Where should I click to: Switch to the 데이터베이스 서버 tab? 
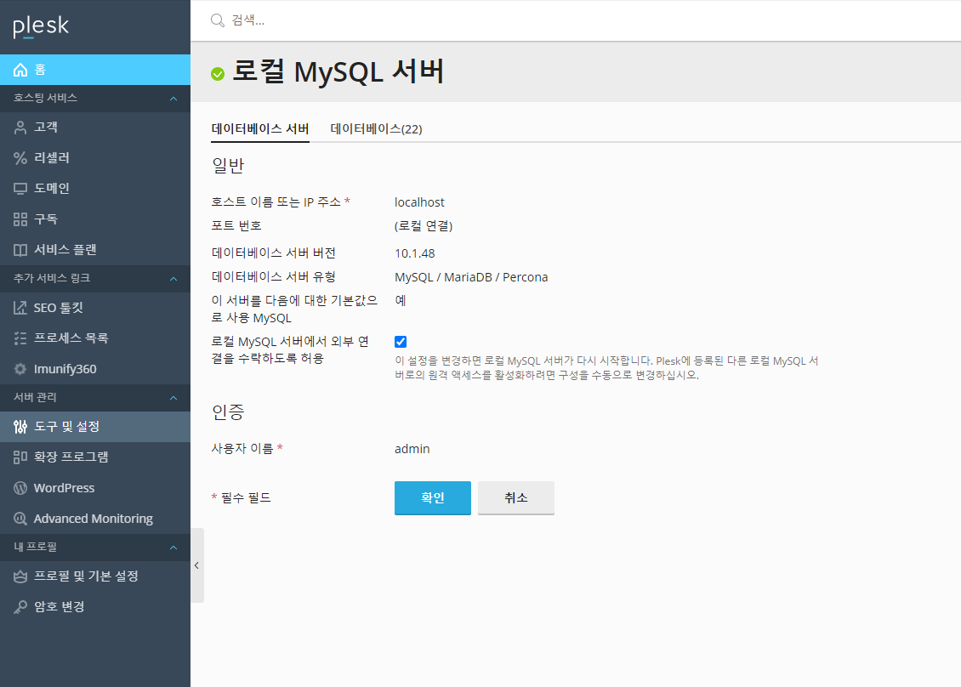pos(260,128)
